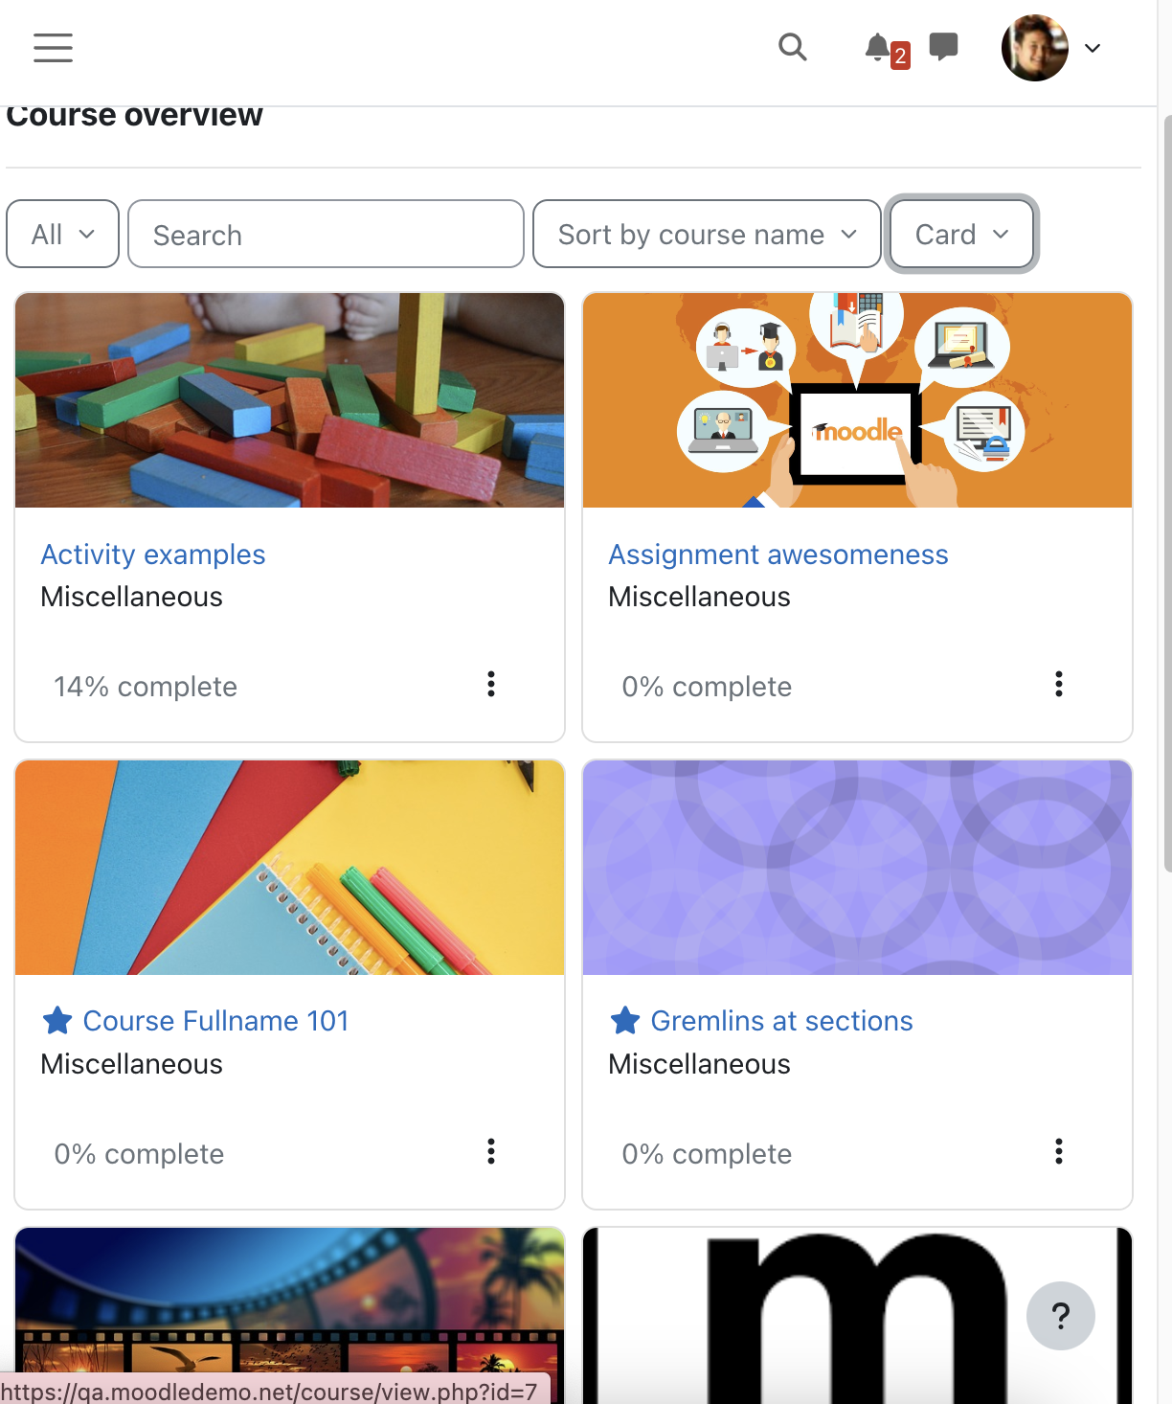Open actions menu for Gremlins at sections
The height and width of the screenshot is (1404, 1172).
1059,1151
